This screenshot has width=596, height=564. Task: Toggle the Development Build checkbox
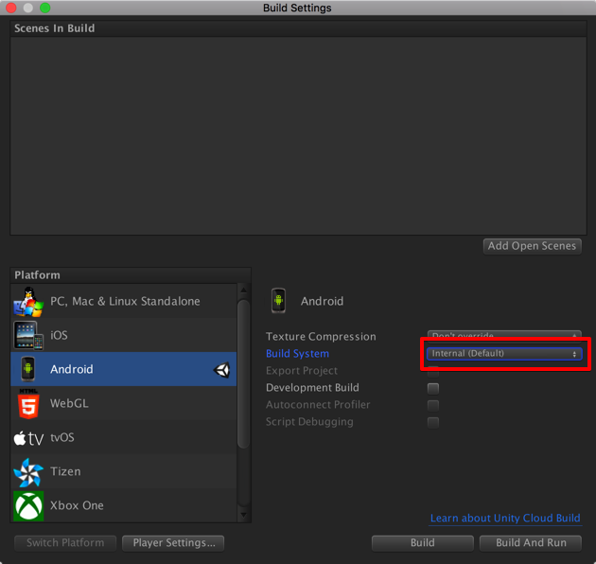[433, 388]
